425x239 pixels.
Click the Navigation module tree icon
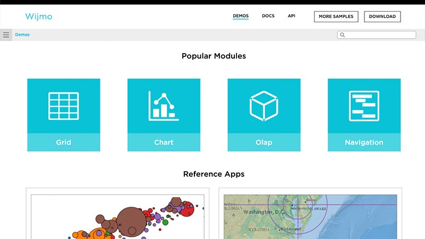click(364, 106)
